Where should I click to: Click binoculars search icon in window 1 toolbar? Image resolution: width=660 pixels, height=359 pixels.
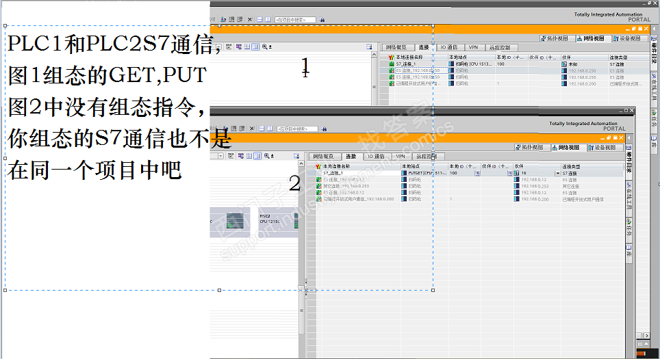[x=322, y=20]
